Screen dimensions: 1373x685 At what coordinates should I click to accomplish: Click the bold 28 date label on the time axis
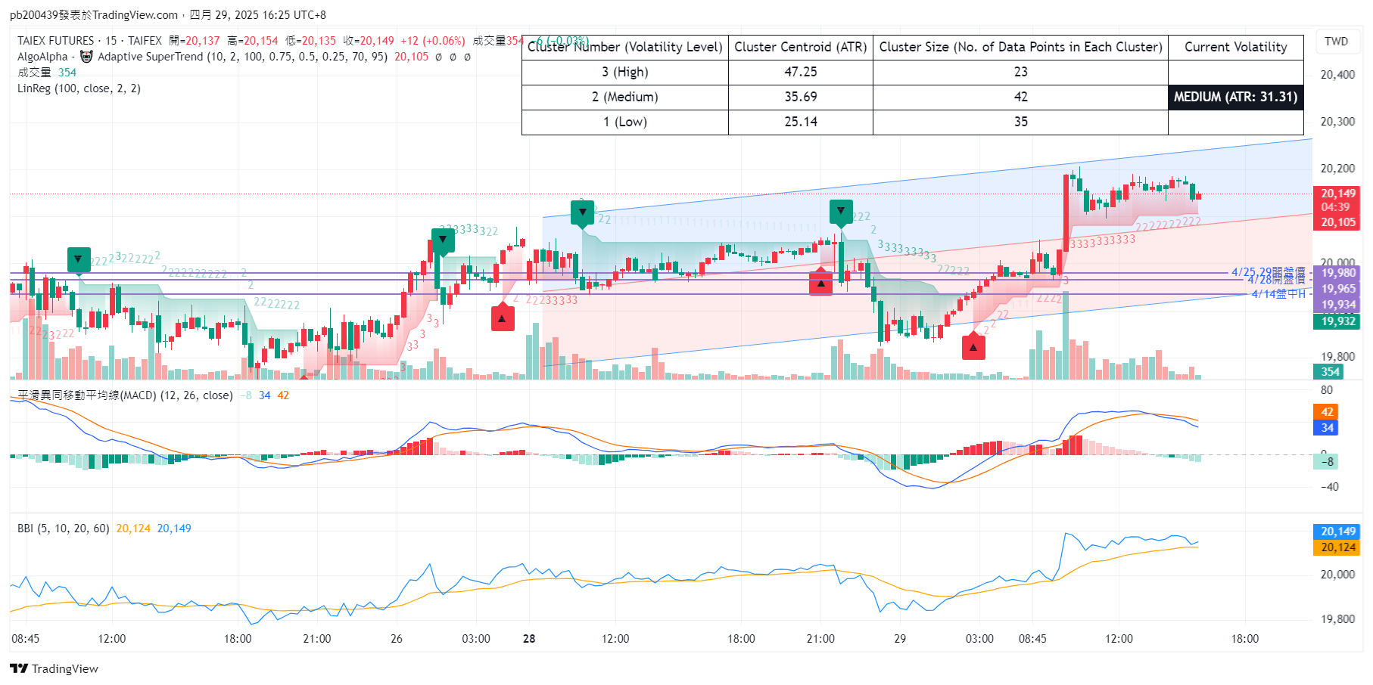click(529, 639)
